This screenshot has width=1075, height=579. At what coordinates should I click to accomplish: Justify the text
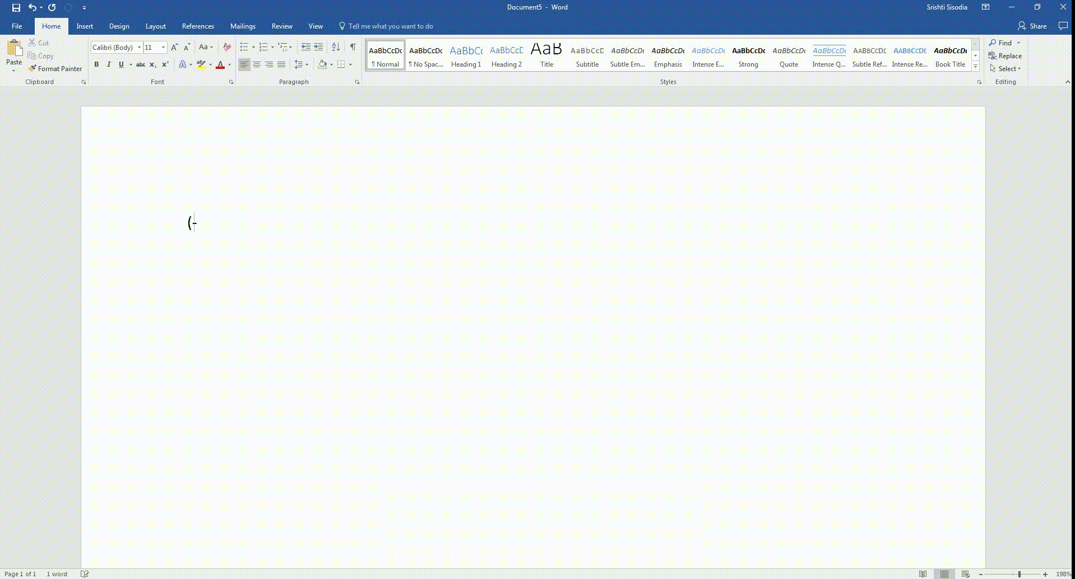click(x=281, y=65)
